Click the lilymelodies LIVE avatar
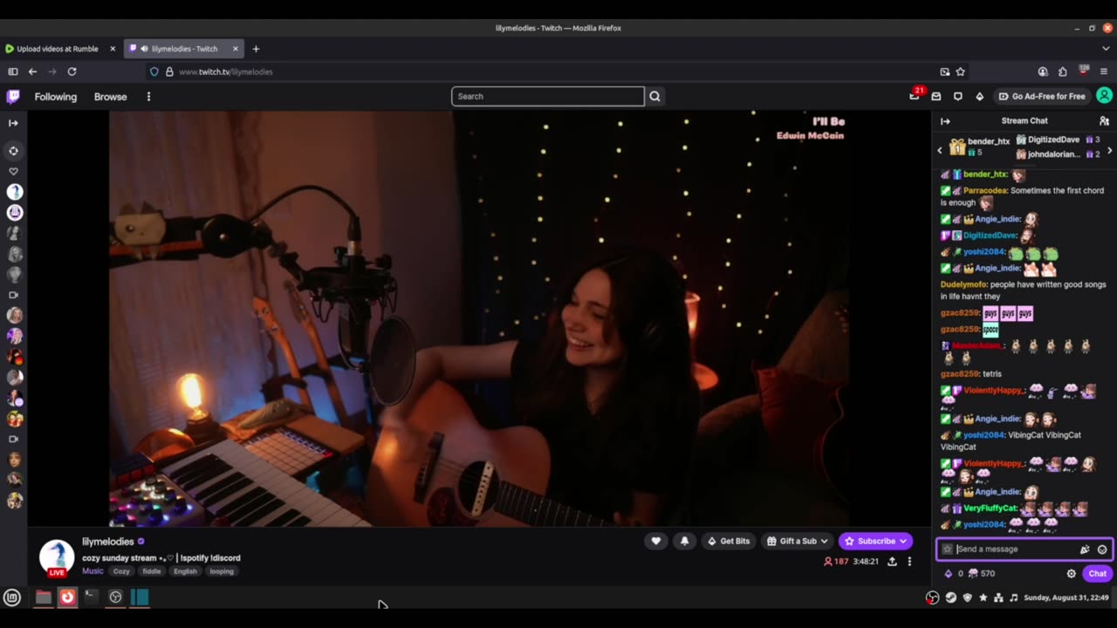The height and width of the screenshot is (628, 1117). (x=57, y=558)
